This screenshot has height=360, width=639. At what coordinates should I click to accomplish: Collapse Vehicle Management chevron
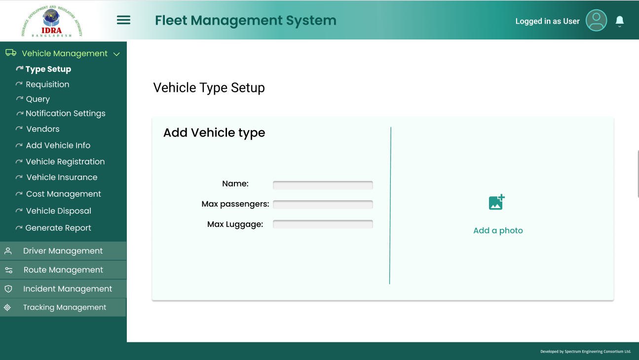point(116,54)
